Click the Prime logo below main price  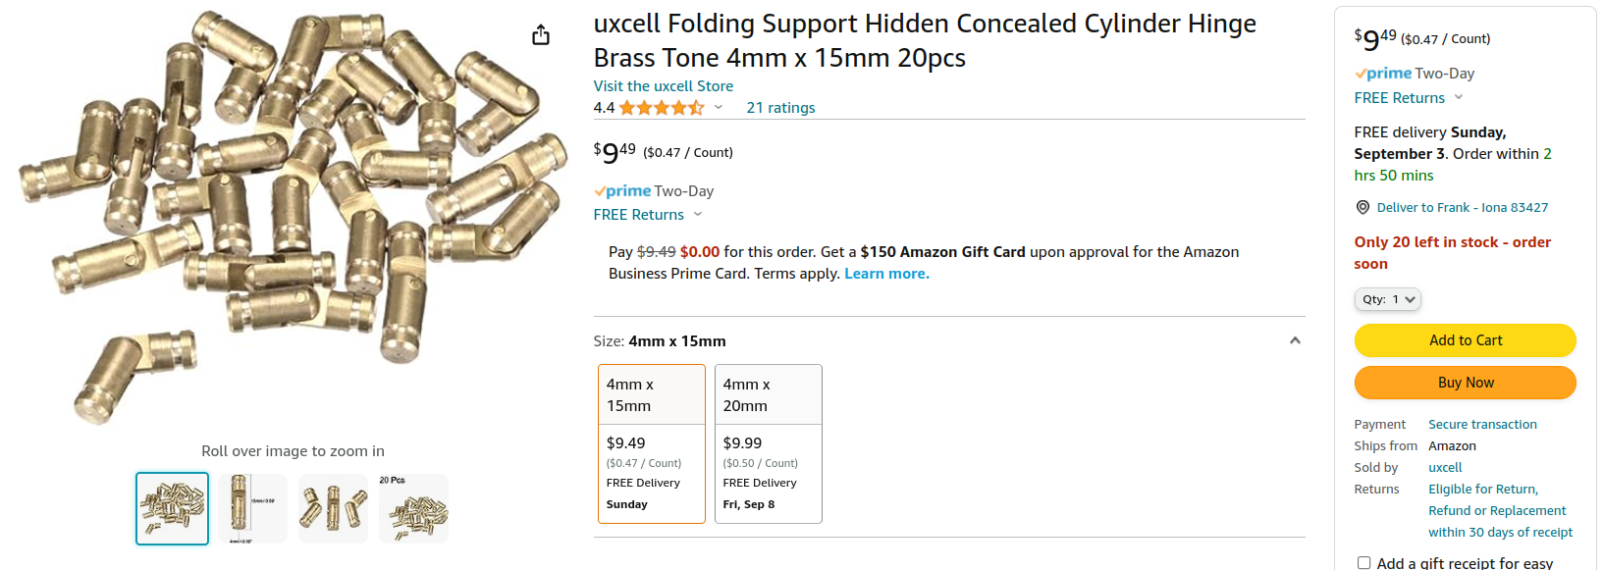click(622, 191)
